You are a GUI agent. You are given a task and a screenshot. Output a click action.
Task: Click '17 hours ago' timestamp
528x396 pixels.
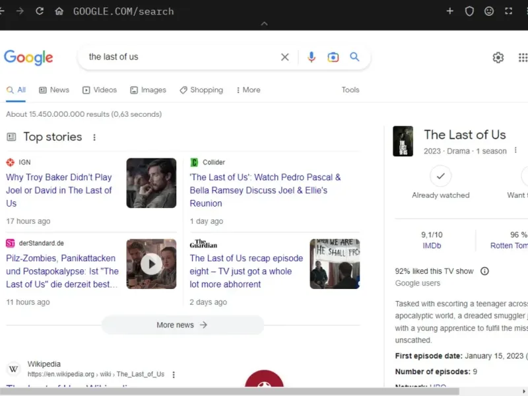point(28,221)
